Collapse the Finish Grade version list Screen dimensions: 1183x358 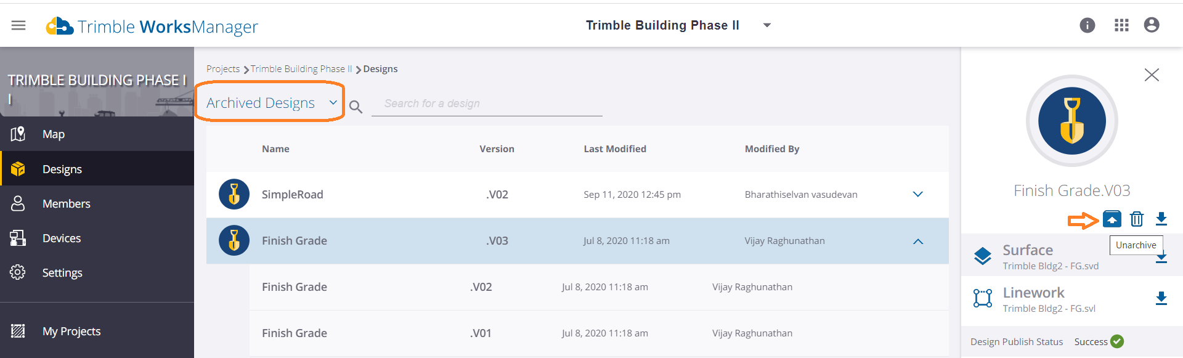(x=917, y=241)
